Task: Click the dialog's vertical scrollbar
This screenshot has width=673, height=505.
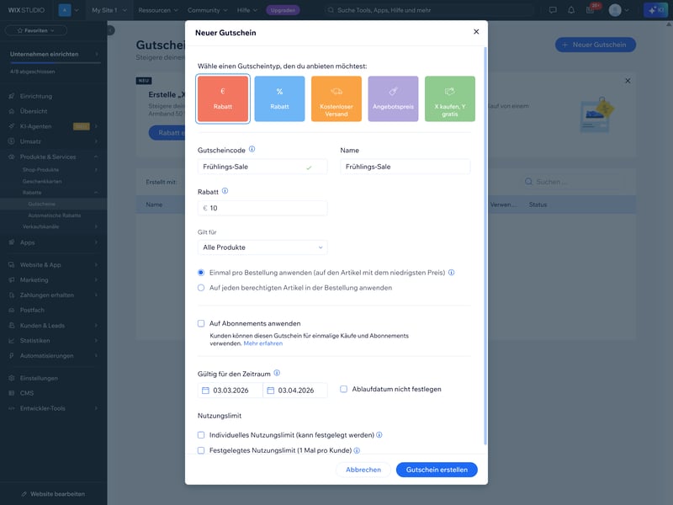Action: pos(485,246)
